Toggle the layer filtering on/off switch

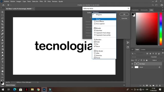tap(163, 53)
